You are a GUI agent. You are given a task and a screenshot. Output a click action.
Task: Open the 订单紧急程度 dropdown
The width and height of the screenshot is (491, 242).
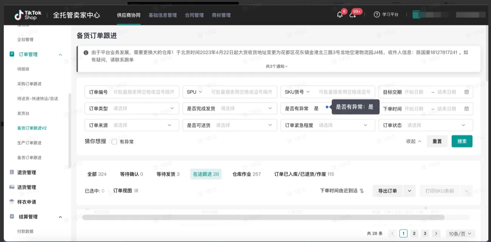point(328,125)
